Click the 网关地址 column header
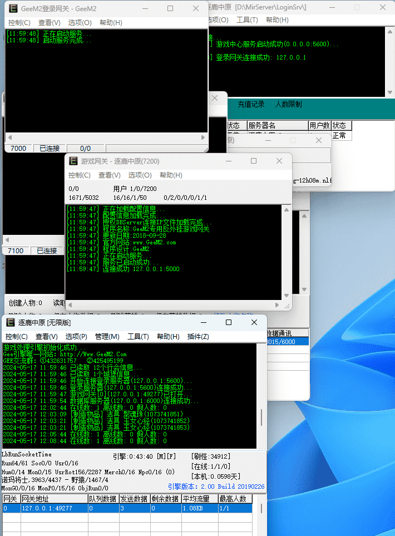 [55, 499]
